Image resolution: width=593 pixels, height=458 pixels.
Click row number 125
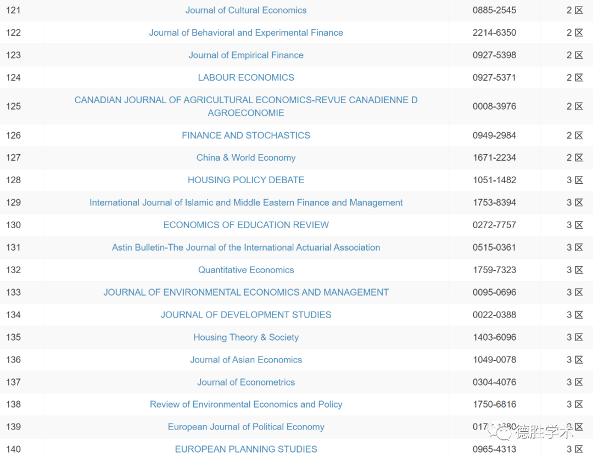pyautogui.click(x=13, y=106)
